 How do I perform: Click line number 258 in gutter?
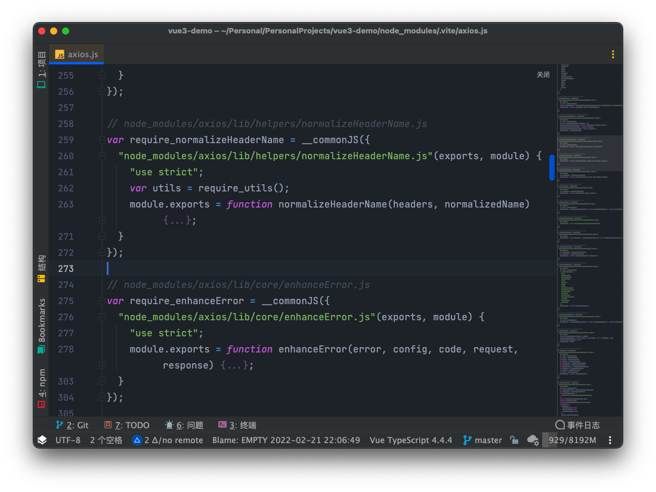[x=66, y=124]
